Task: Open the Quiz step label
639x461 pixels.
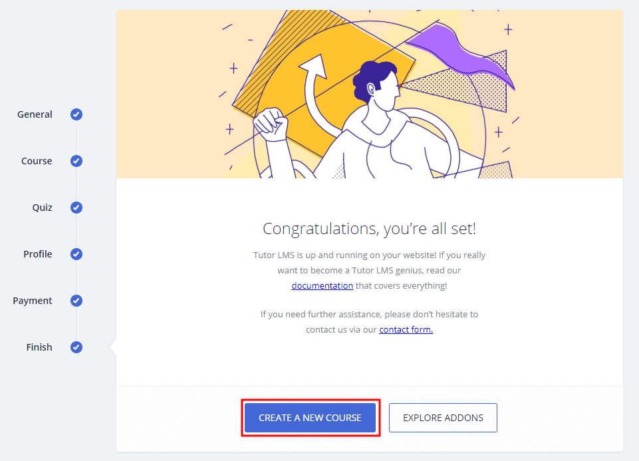Action: click(x=42, y=208)
